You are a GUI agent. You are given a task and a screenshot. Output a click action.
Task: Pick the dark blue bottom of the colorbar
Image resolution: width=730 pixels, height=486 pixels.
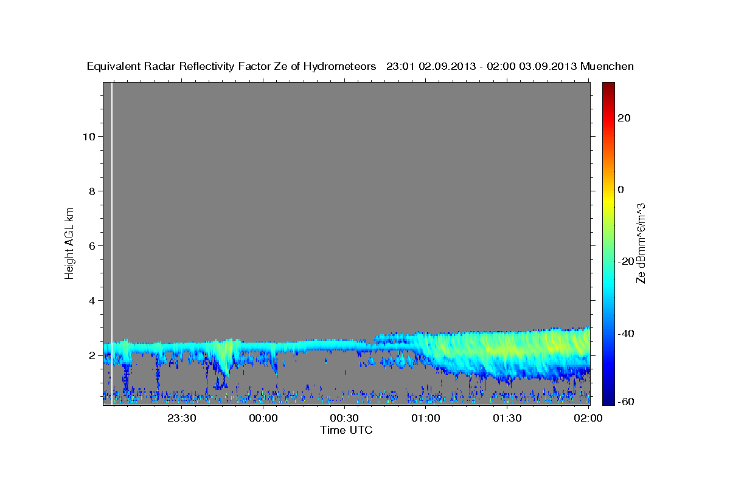coord(608,400)
